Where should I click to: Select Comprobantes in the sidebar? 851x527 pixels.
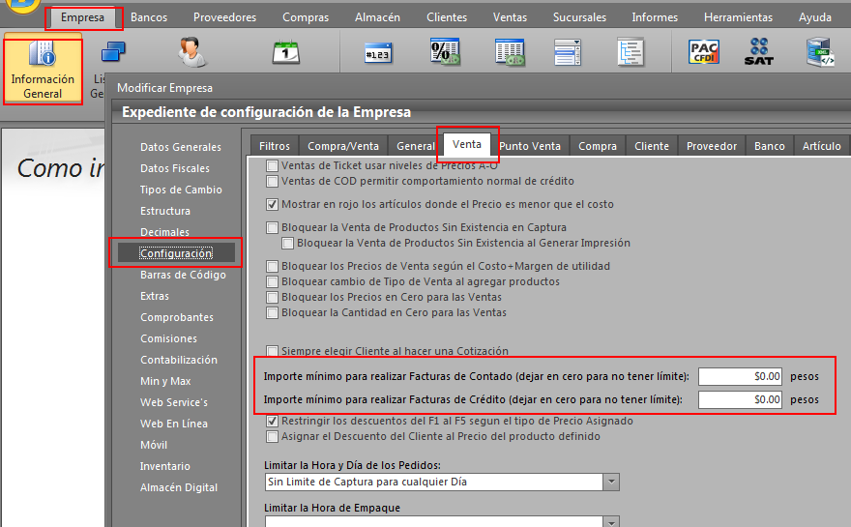[177, 317]
